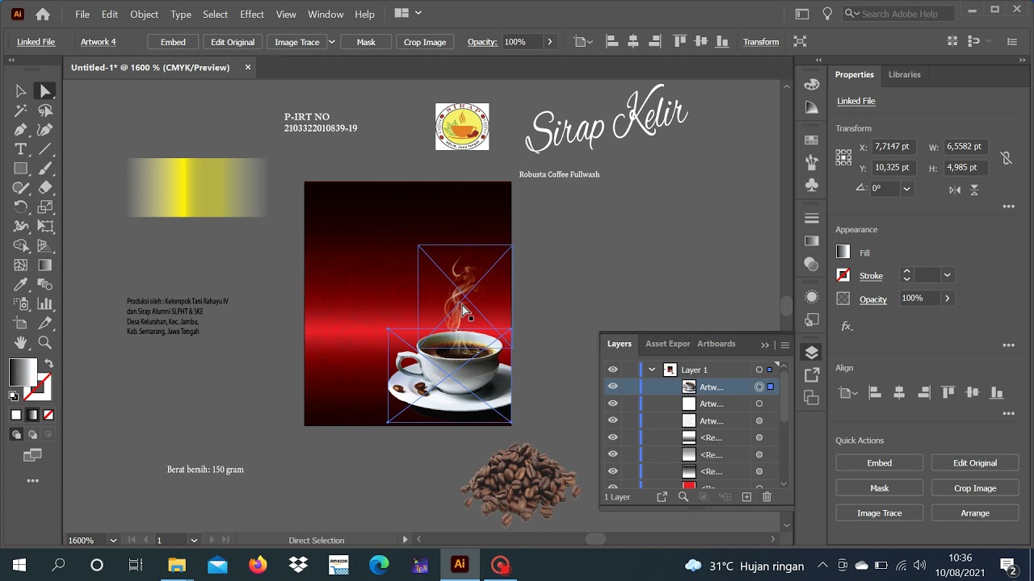Create new layer in Layers panel
The image size is (1034, 581).
(746, 497)
